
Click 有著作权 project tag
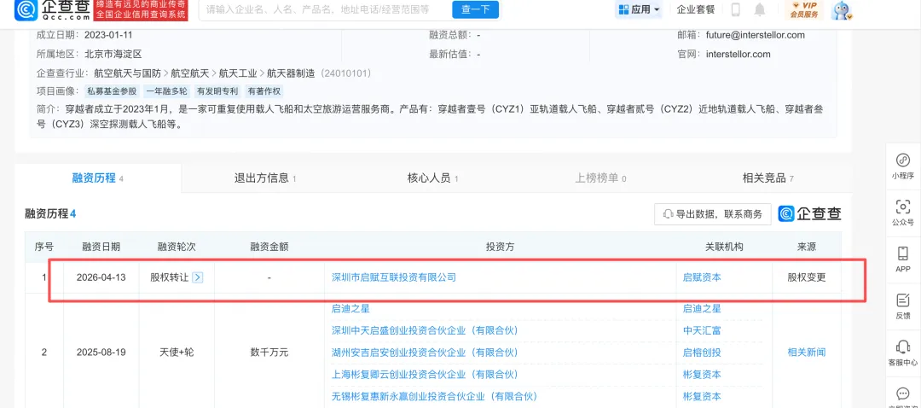[264, 91]
